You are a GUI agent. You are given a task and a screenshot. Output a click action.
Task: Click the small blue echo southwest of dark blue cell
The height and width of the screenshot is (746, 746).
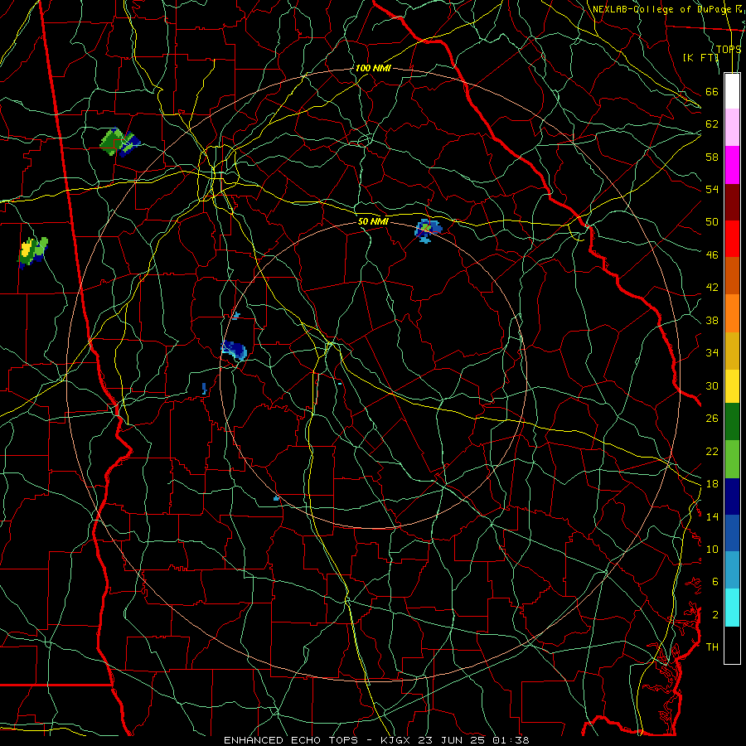pyautogui.click(x=204, y=389)
